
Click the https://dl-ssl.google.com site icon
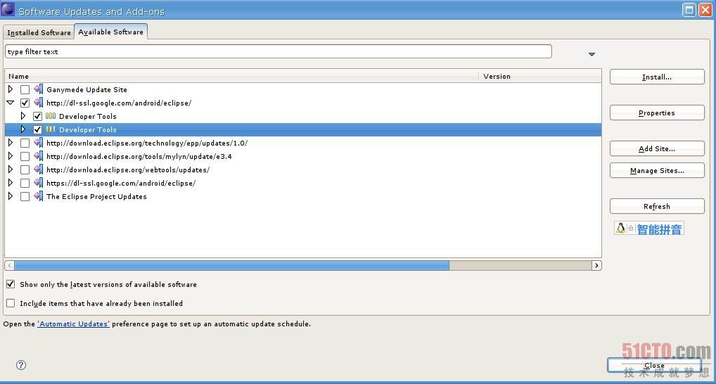pyautogui.click(x=39, y=183)
